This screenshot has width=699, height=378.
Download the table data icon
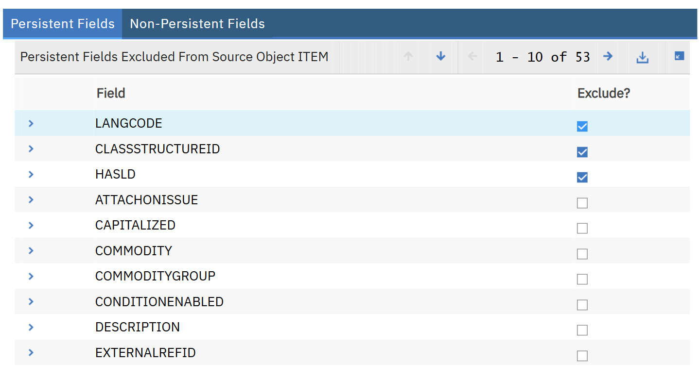click(x=643, y=57)
